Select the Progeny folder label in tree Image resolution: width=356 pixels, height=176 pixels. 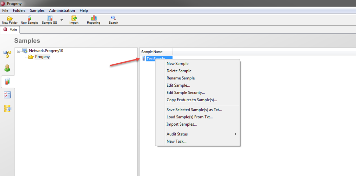42,57
